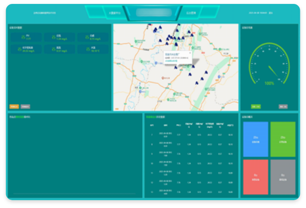Select the station marker just below the map popup
This screenshot has width=306, height=208.
176,67
